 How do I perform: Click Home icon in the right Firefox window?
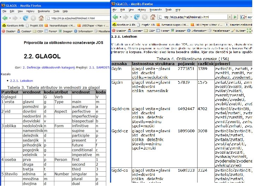153,17
